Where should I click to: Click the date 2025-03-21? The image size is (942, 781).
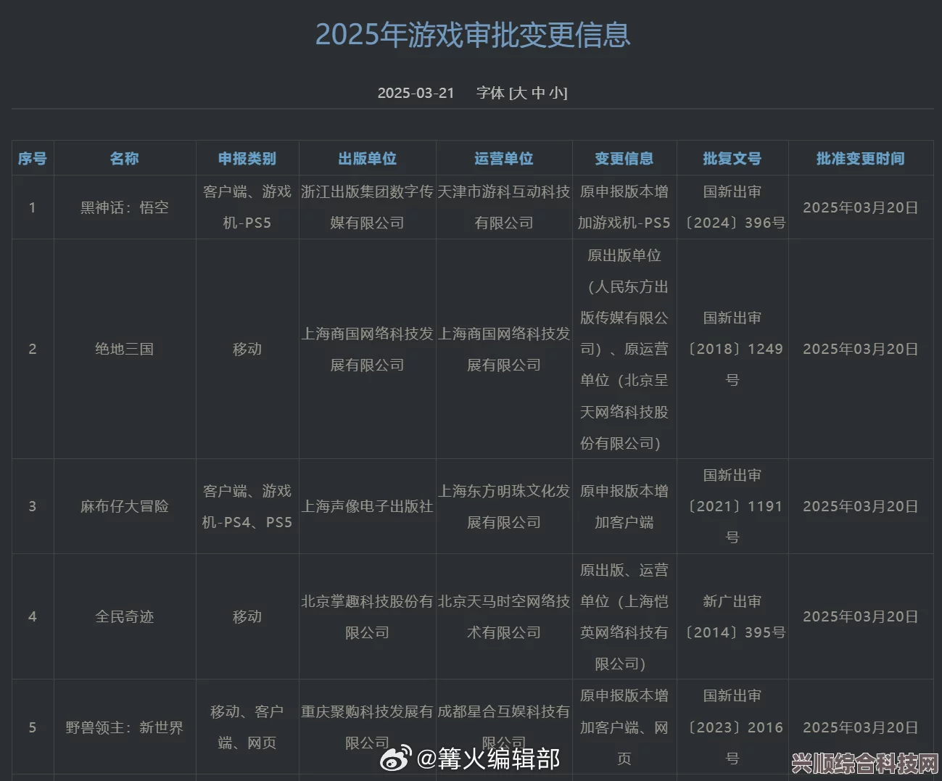[416, 93]
